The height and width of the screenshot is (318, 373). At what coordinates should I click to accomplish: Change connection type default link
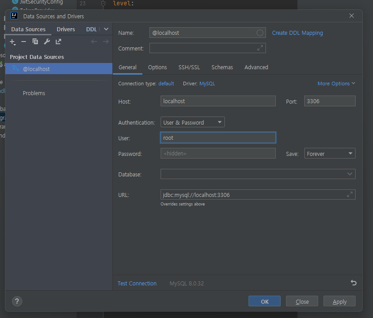[x=166, y=84]
